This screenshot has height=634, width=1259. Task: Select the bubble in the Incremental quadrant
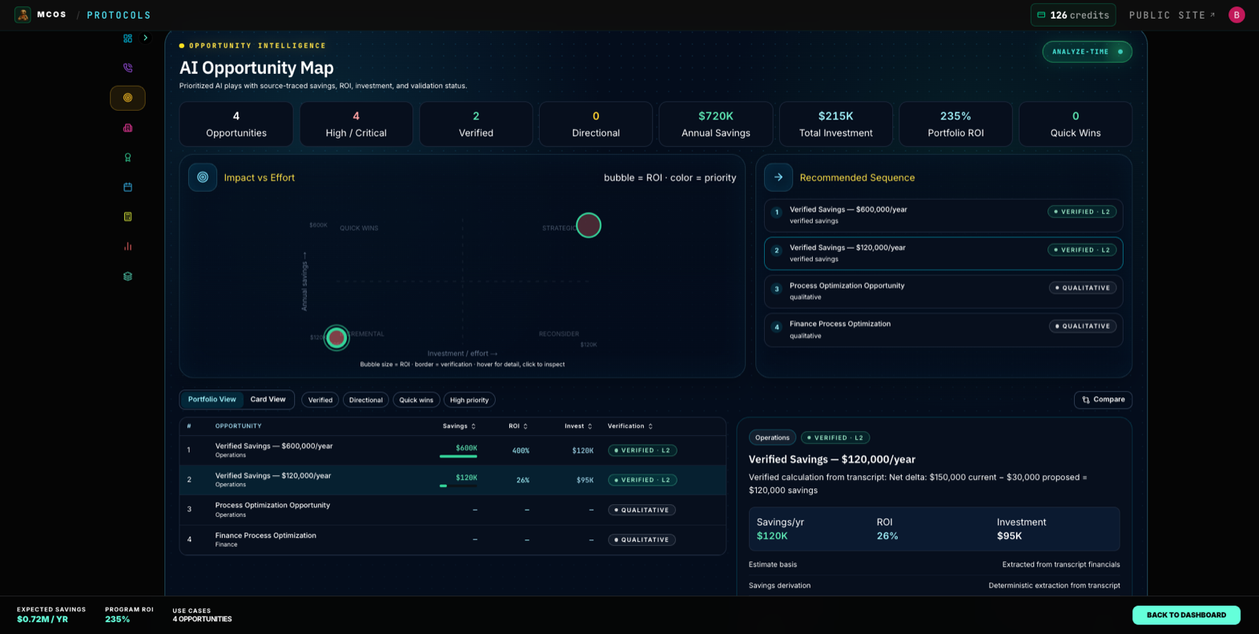tap(337, 338)
